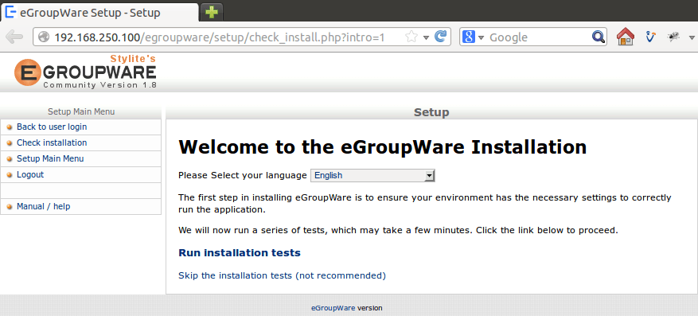Screen dimensions: 698x316
Task: Click the Welcome to the eGroupWare Installation heading
Action: 382,147
